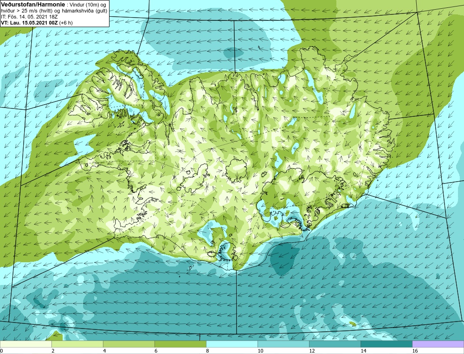Click the 12–14 m/s teal legend swatch

335,344
